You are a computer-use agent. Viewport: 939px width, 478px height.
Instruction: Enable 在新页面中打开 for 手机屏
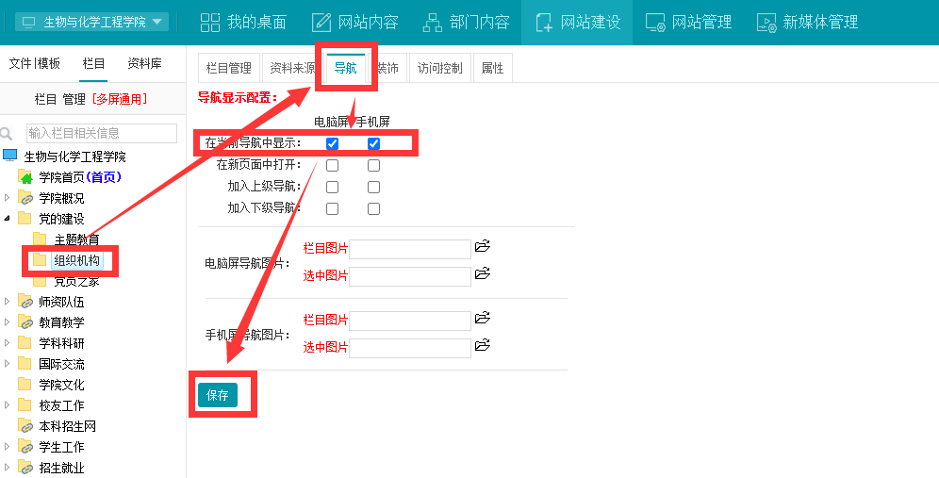tap(373, 165)
